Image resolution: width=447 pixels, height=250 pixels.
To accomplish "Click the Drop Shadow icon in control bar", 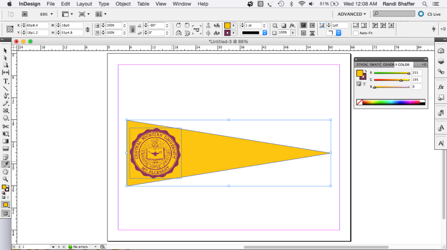I will 283,25.
